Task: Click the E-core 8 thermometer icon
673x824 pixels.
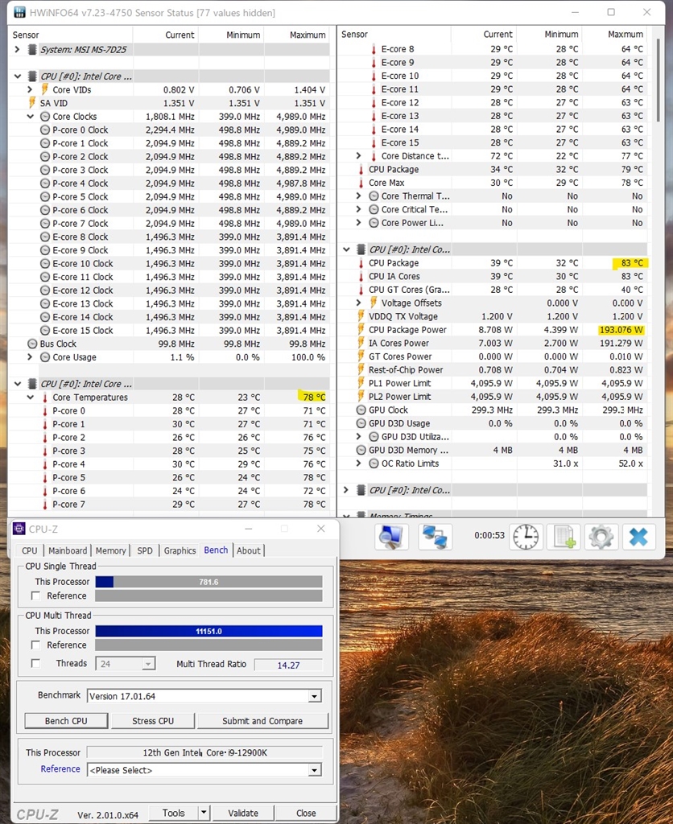Action: (374, 49)
